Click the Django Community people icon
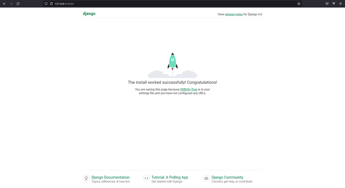The width and height of the screenshot is (345, 188). pos(206,178)
